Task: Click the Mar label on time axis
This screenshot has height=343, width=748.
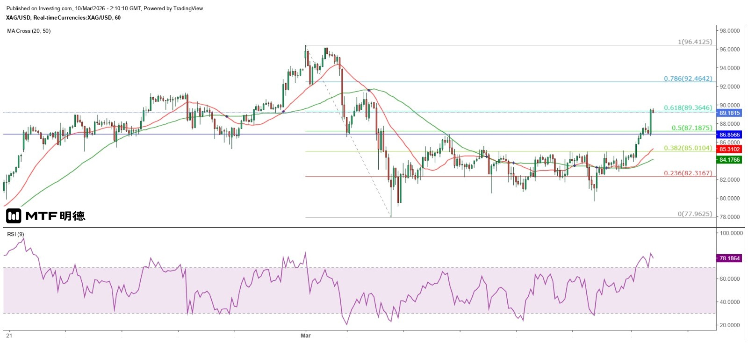Action: pyautogui.click(x=305, y=336)
